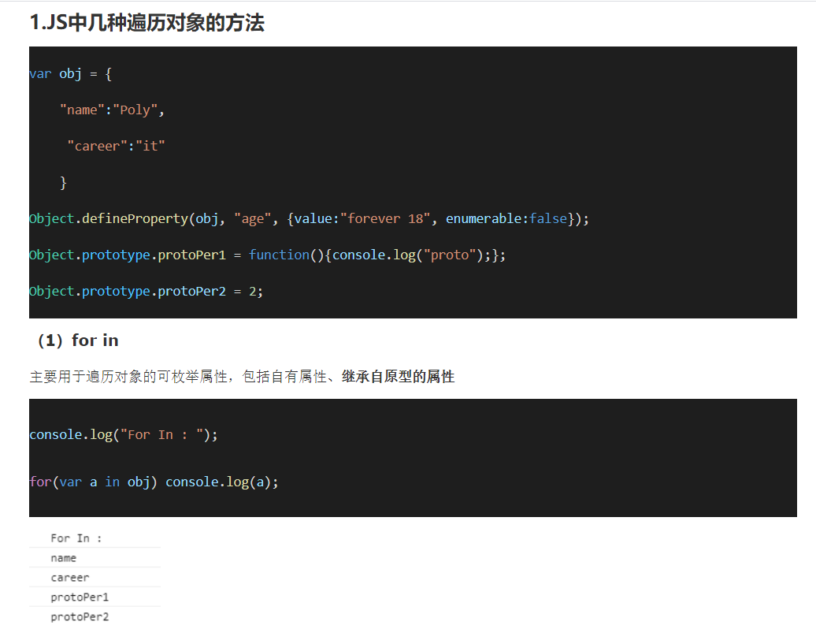
Task: Click the "var obj = {" code line
Action: [x=70, y=74]
